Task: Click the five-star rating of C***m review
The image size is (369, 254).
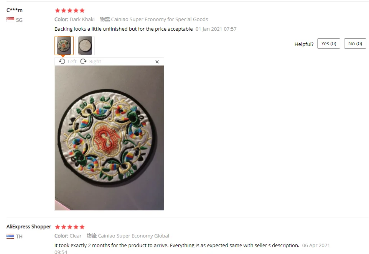Action: pos(70,10)
